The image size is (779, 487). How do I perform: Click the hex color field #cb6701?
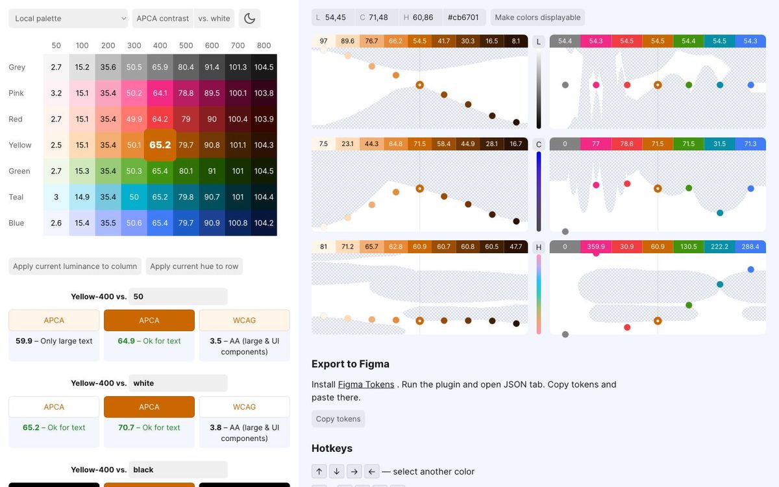(464, 18)
